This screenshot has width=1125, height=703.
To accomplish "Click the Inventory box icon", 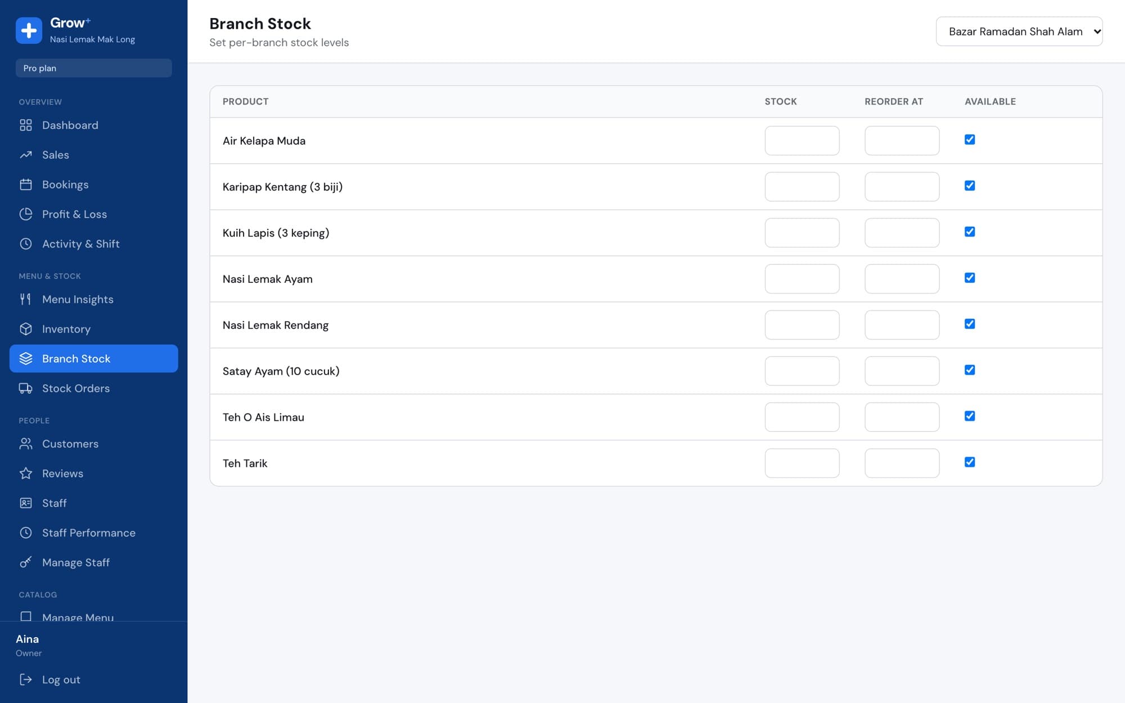I will (26, 329).
